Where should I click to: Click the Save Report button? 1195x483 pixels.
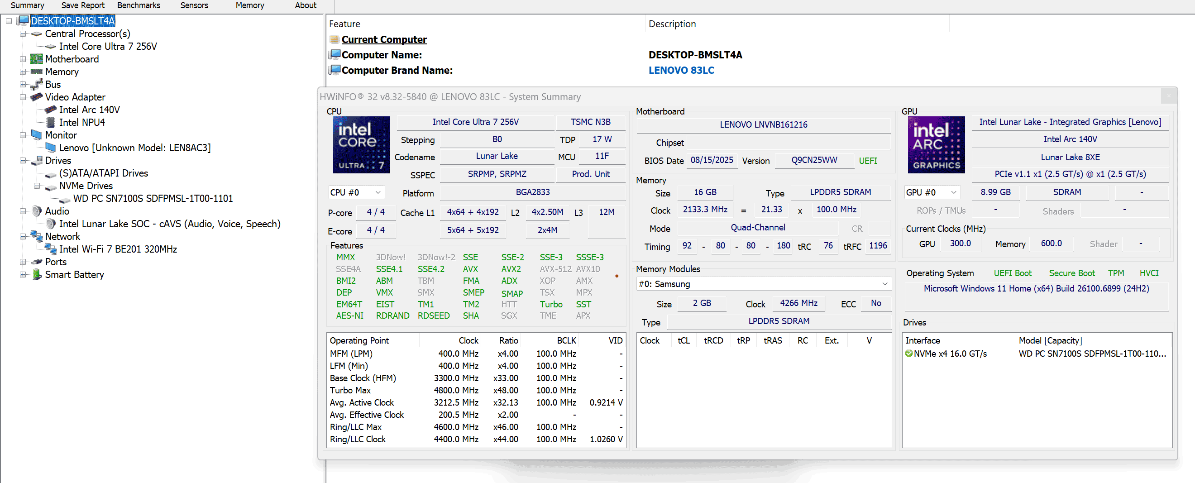[82, 5]
